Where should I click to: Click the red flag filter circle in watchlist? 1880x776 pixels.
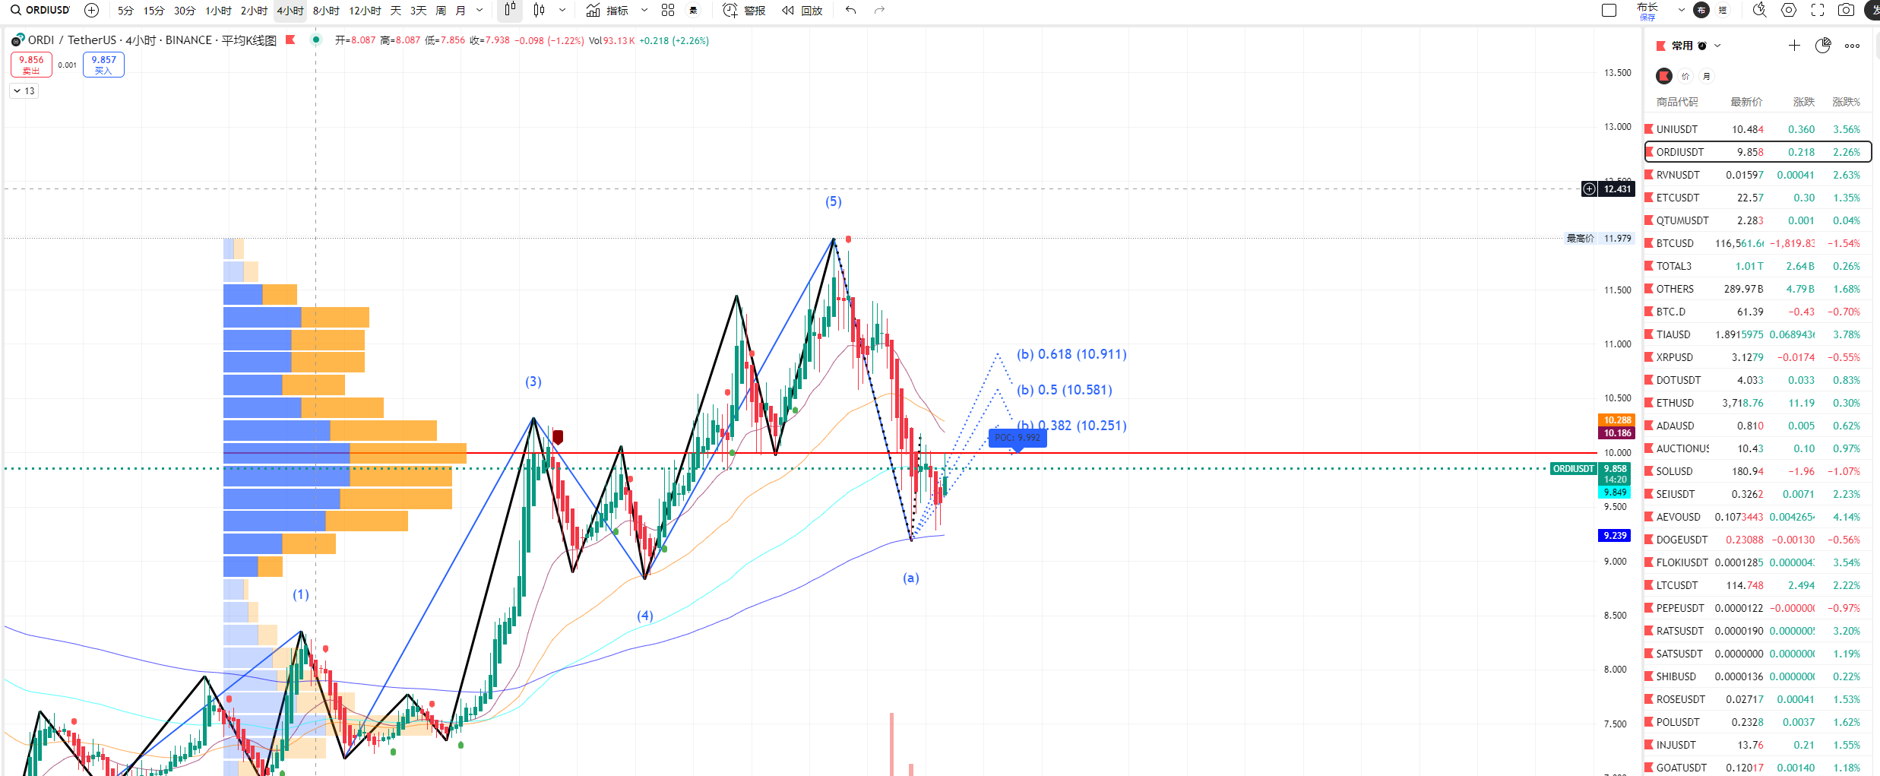point(1664,76)
